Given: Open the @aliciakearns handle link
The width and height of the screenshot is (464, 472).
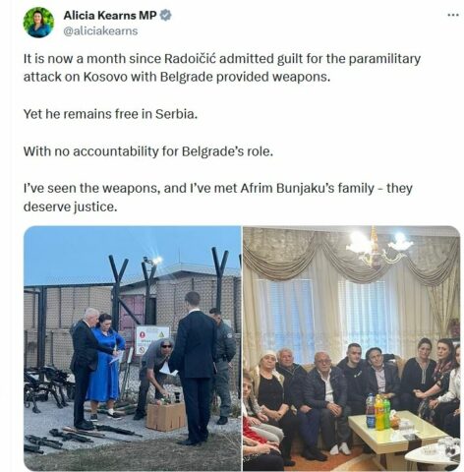Looking at the screenshot, I should pyautogui.click(x=100, y=31).
